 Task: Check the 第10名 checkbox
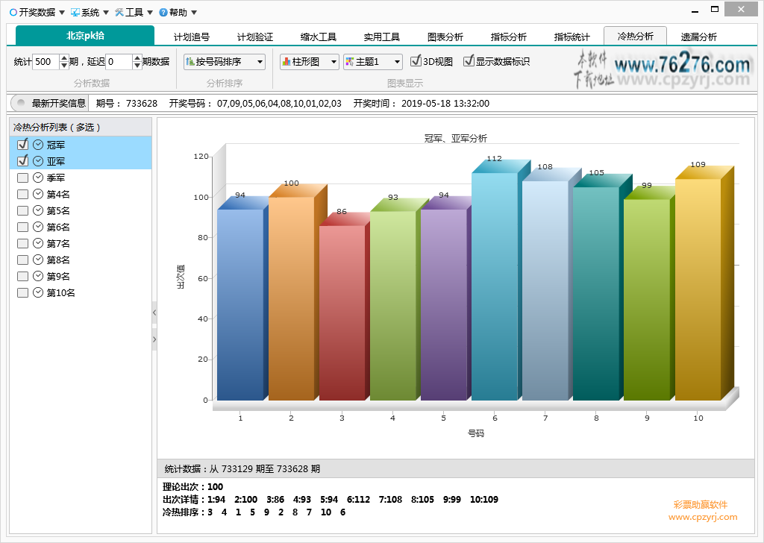[x=22, y=292]
